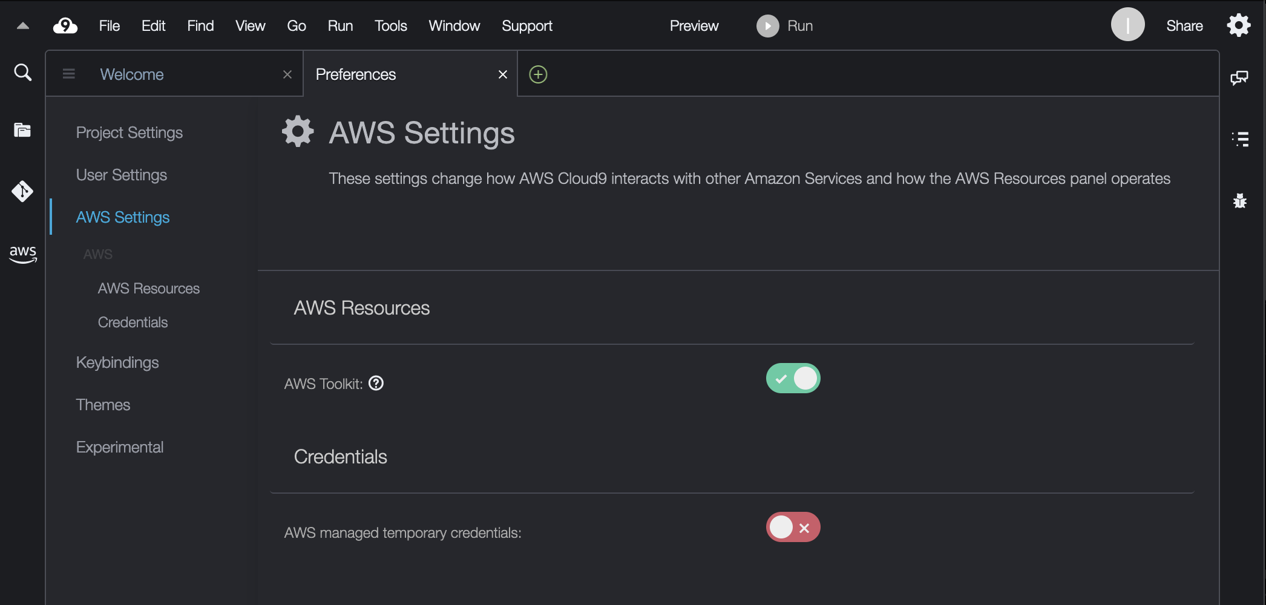Collapse the menu bar with the up arrow
Screen dimensions: 1266x605
(23, 25)
